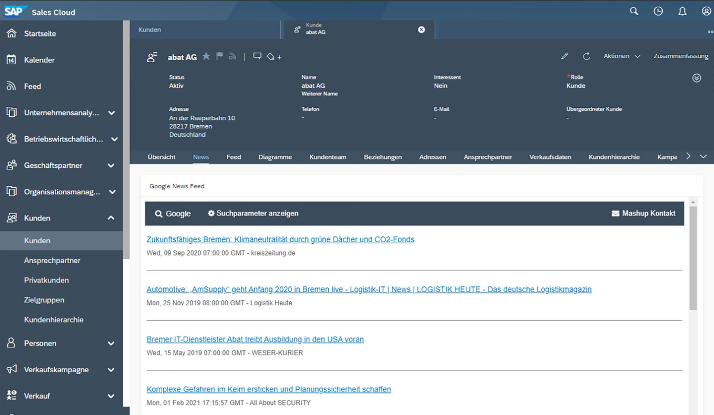Open the search icon in top bar

634,11
